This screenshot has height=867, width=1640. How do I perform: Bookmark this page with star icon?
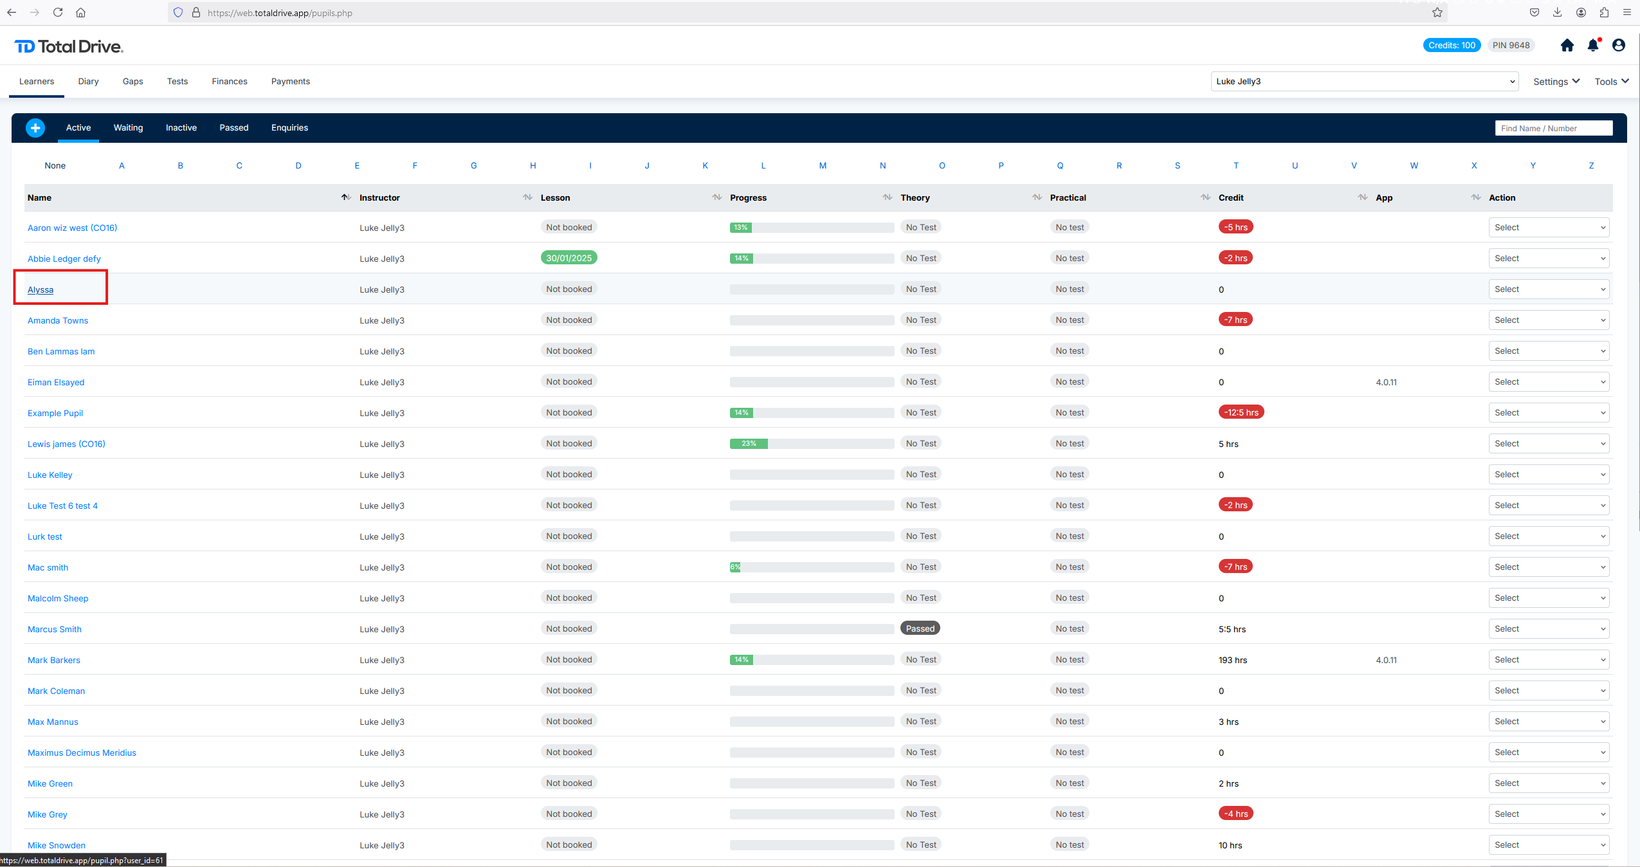click(1437, 12)
